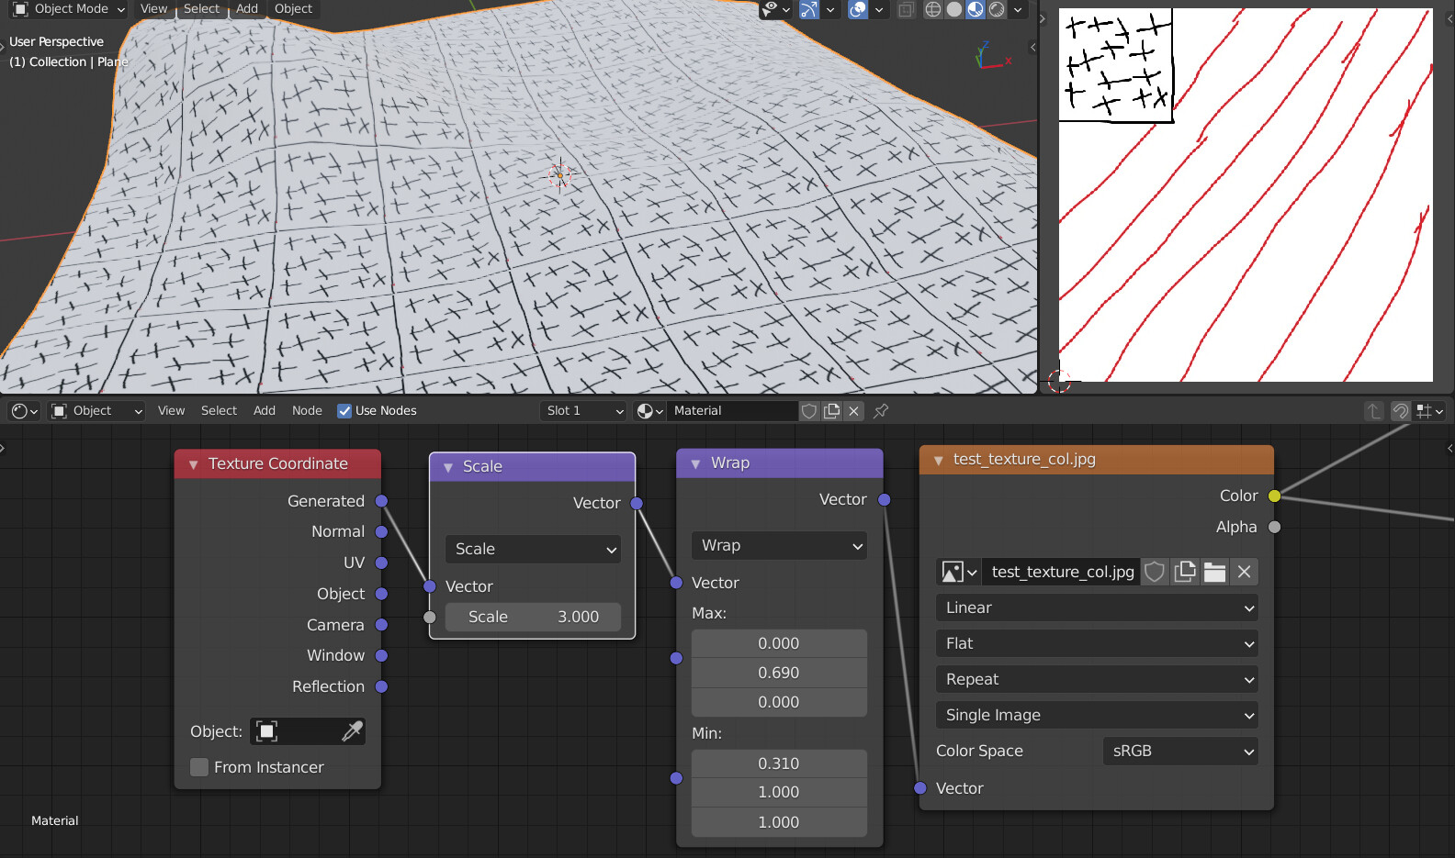Open shading options dropdown arrow
Image resolution: width=1455 pixels, height=858 pixels.
pyautogui.click(x=1018, y=9)
